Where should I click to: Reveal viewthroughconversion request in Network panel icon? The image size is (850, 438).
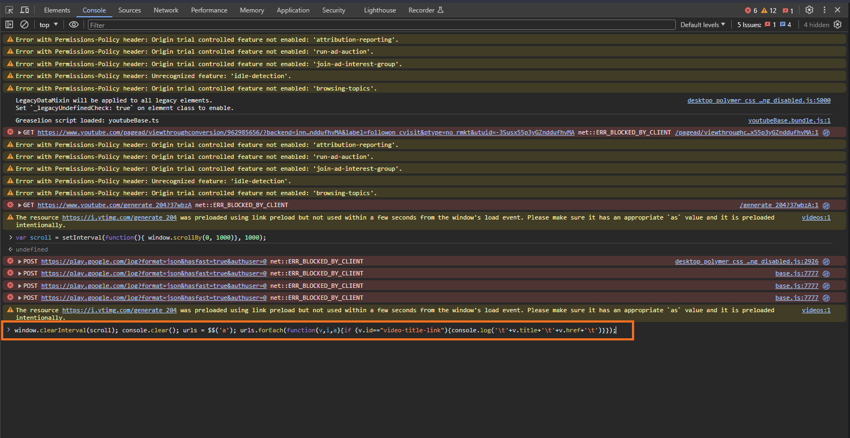[x=826, y=132]
